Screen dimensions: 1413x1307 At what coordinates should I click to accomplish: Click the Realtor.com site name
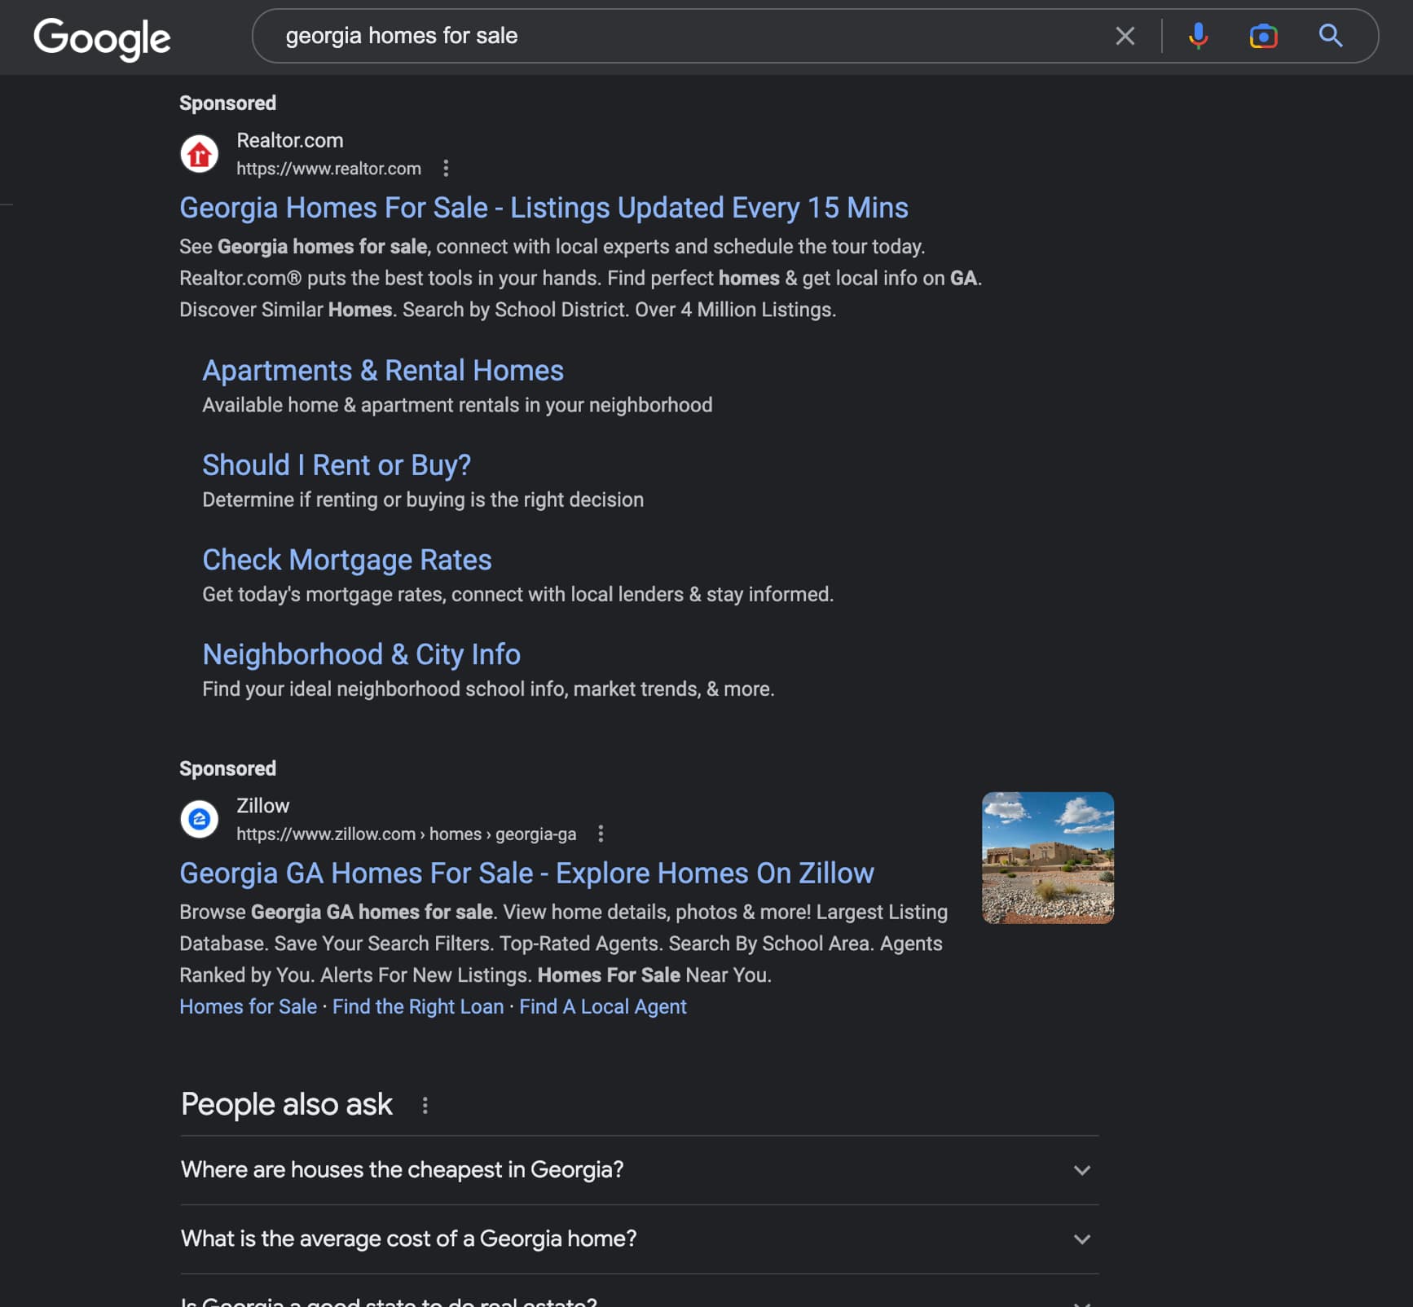click(289, 140)
